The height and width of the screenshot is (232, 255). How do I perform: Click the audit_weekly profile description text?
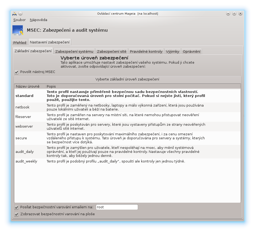[x=116, y=161]
